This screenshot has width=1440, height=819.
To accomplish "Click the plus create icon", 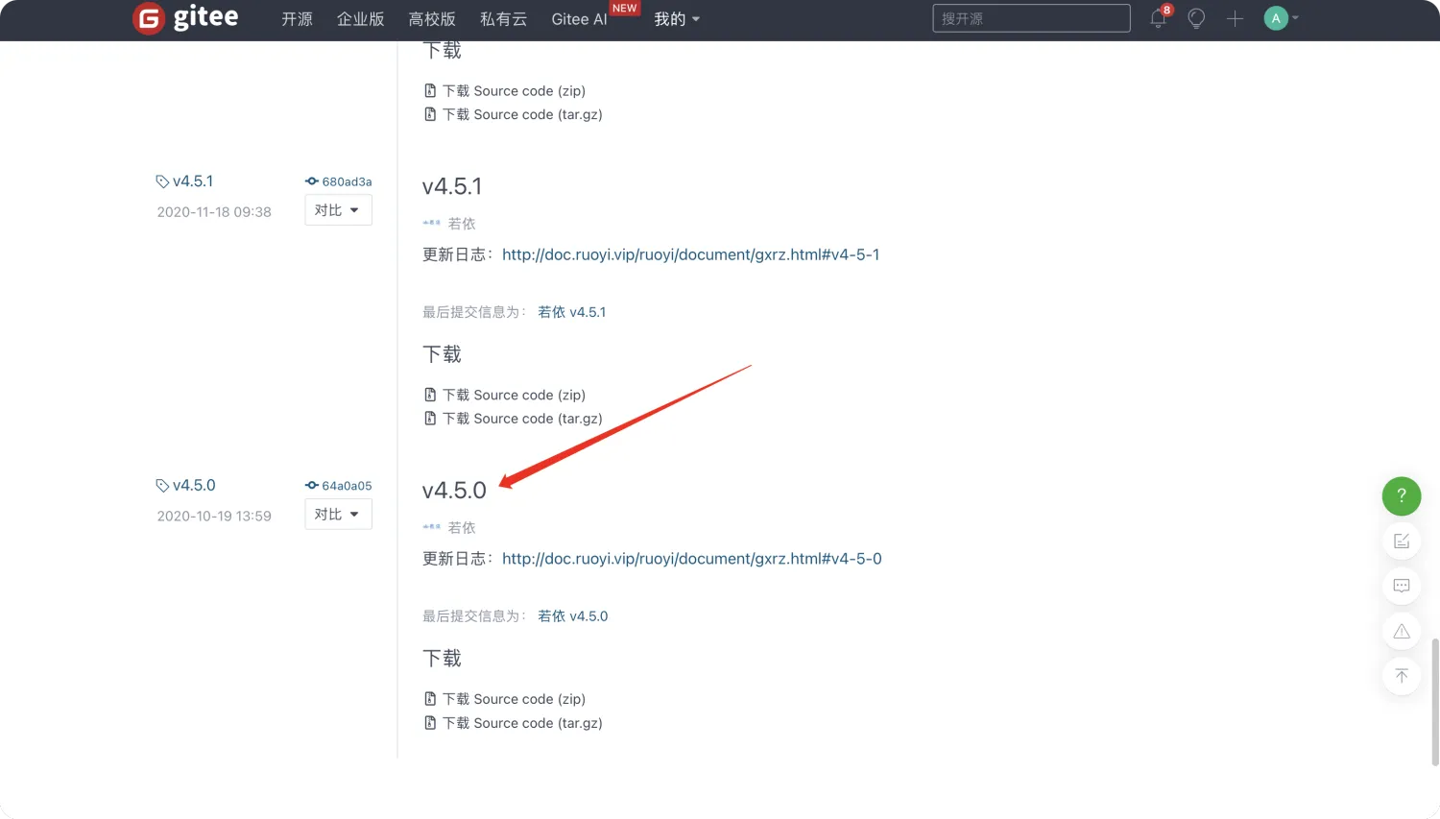I will pyautogui.click(x=1235, y=18).
